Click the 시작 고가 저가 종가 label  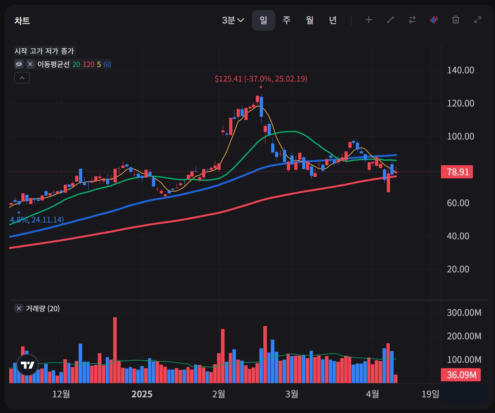[44, 51]
